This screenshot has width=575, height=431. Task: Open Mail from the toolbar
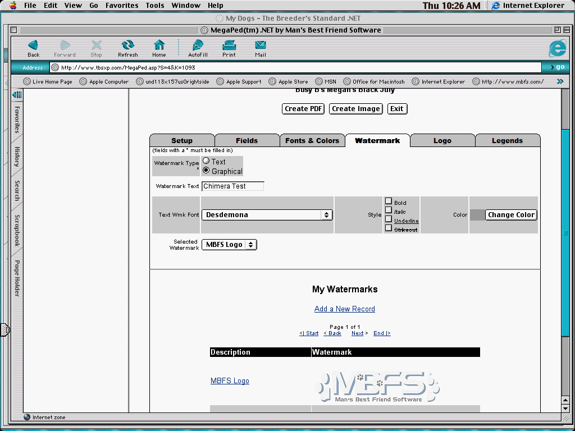click(x=260, y=45)
